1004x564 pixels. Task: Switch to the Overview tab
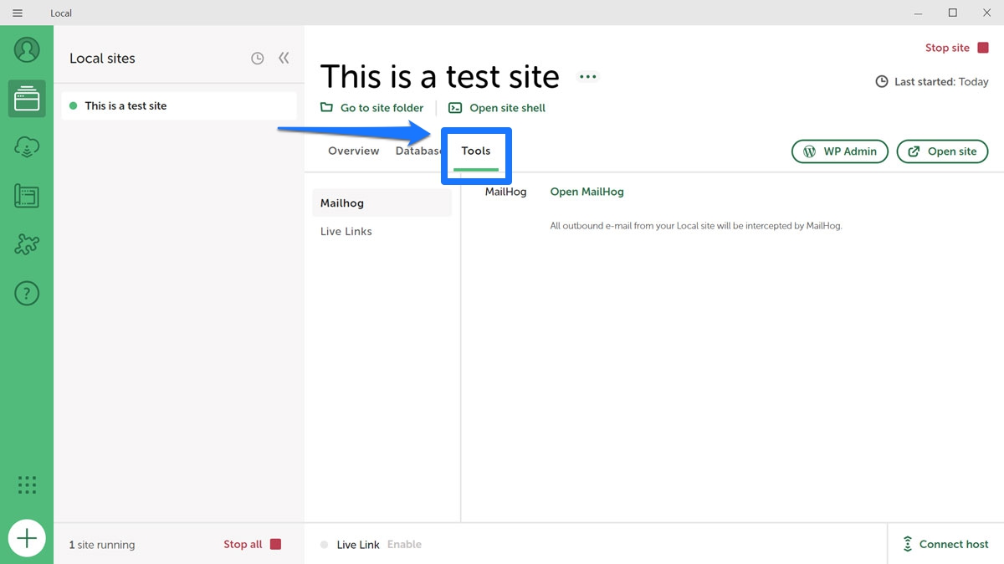pyautogui.click(x=353, y=151)
